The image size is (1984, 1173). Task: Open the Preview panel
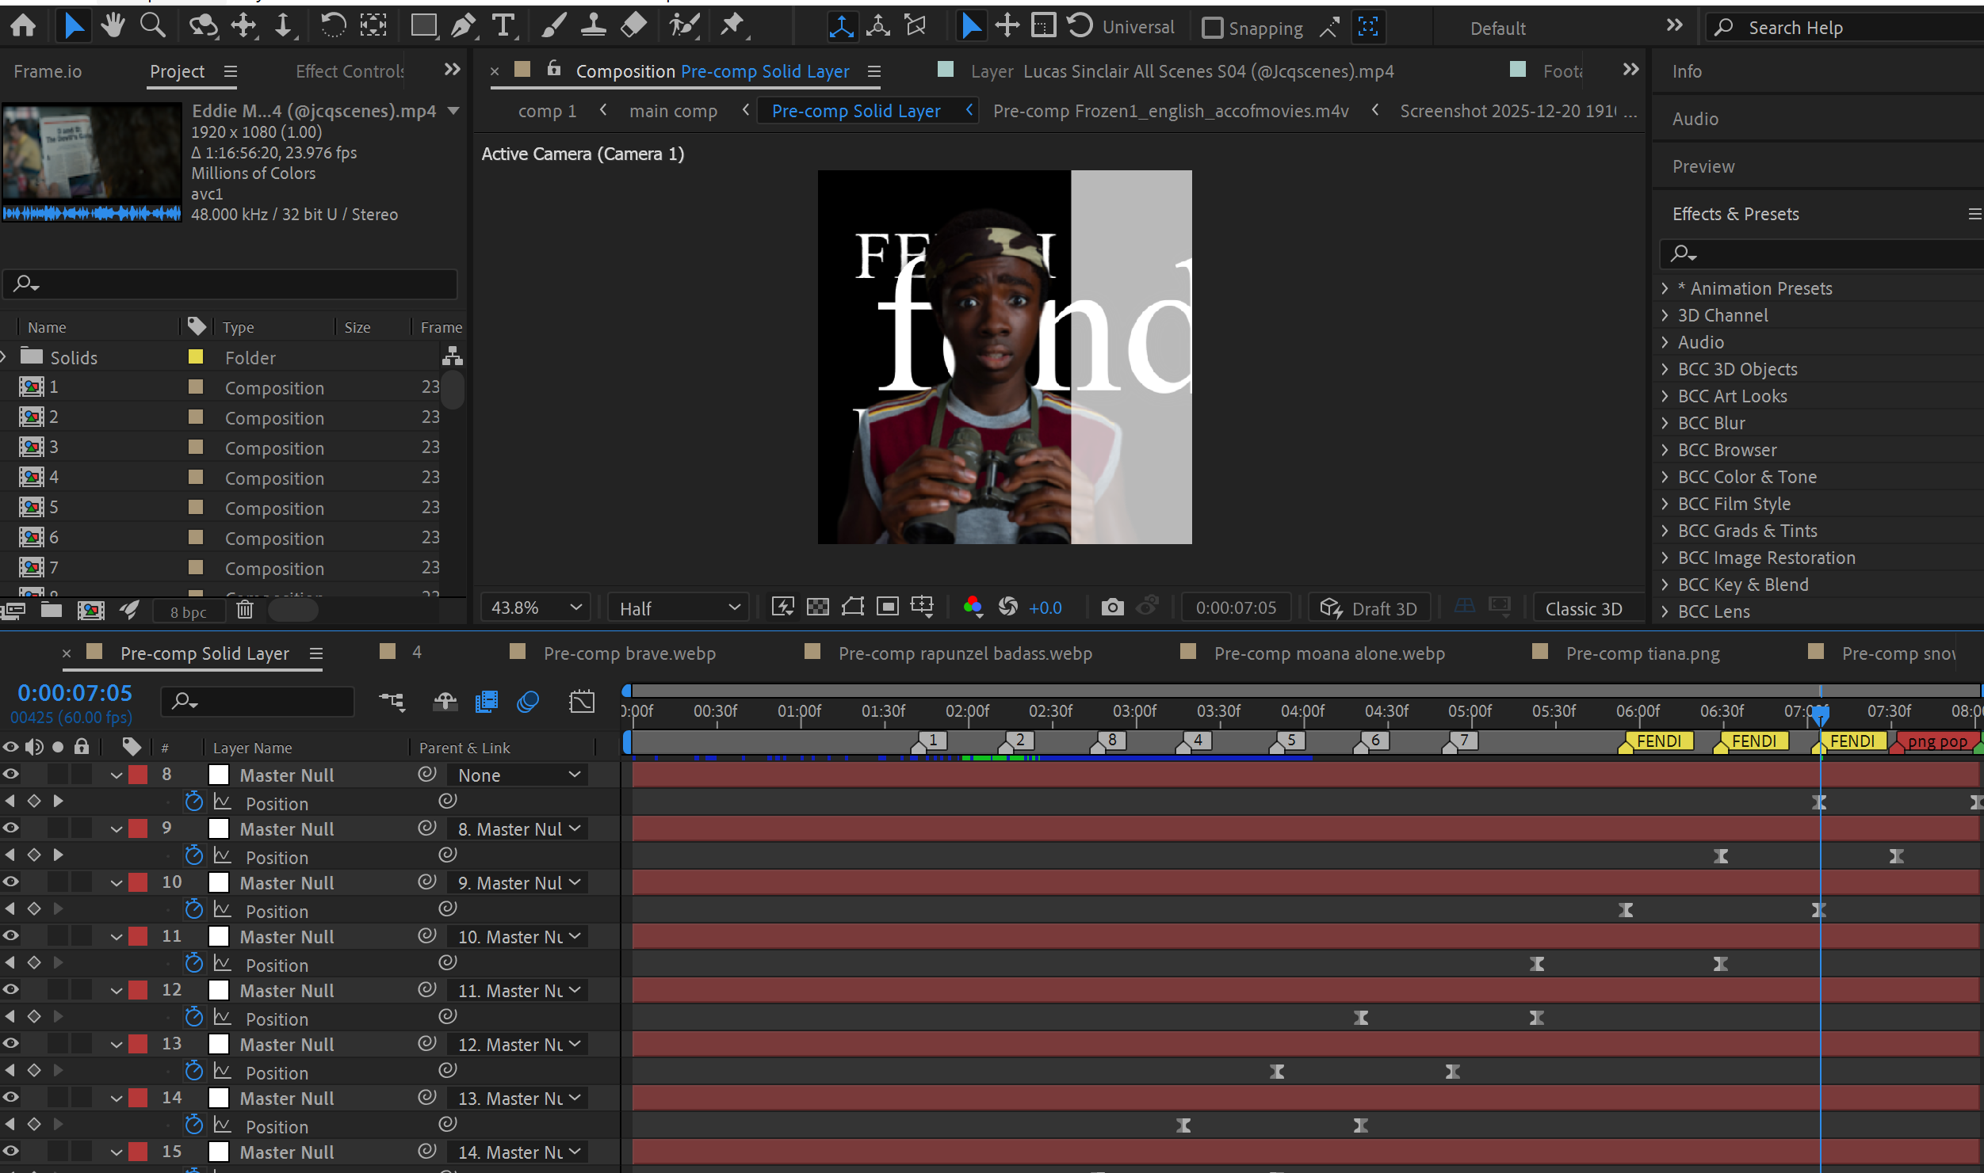coord(1703,166)
